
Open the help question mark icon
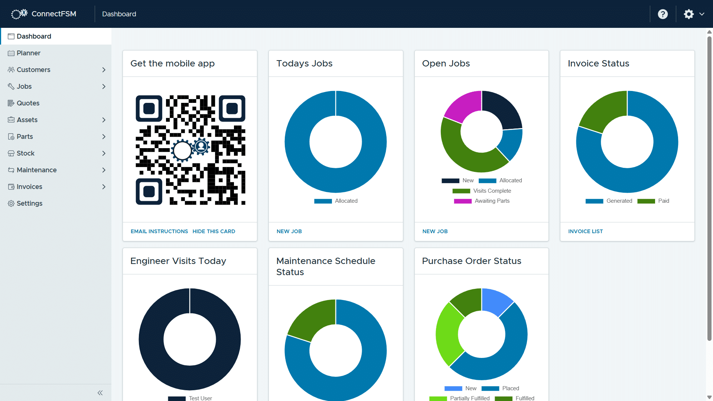coord(663,14)
